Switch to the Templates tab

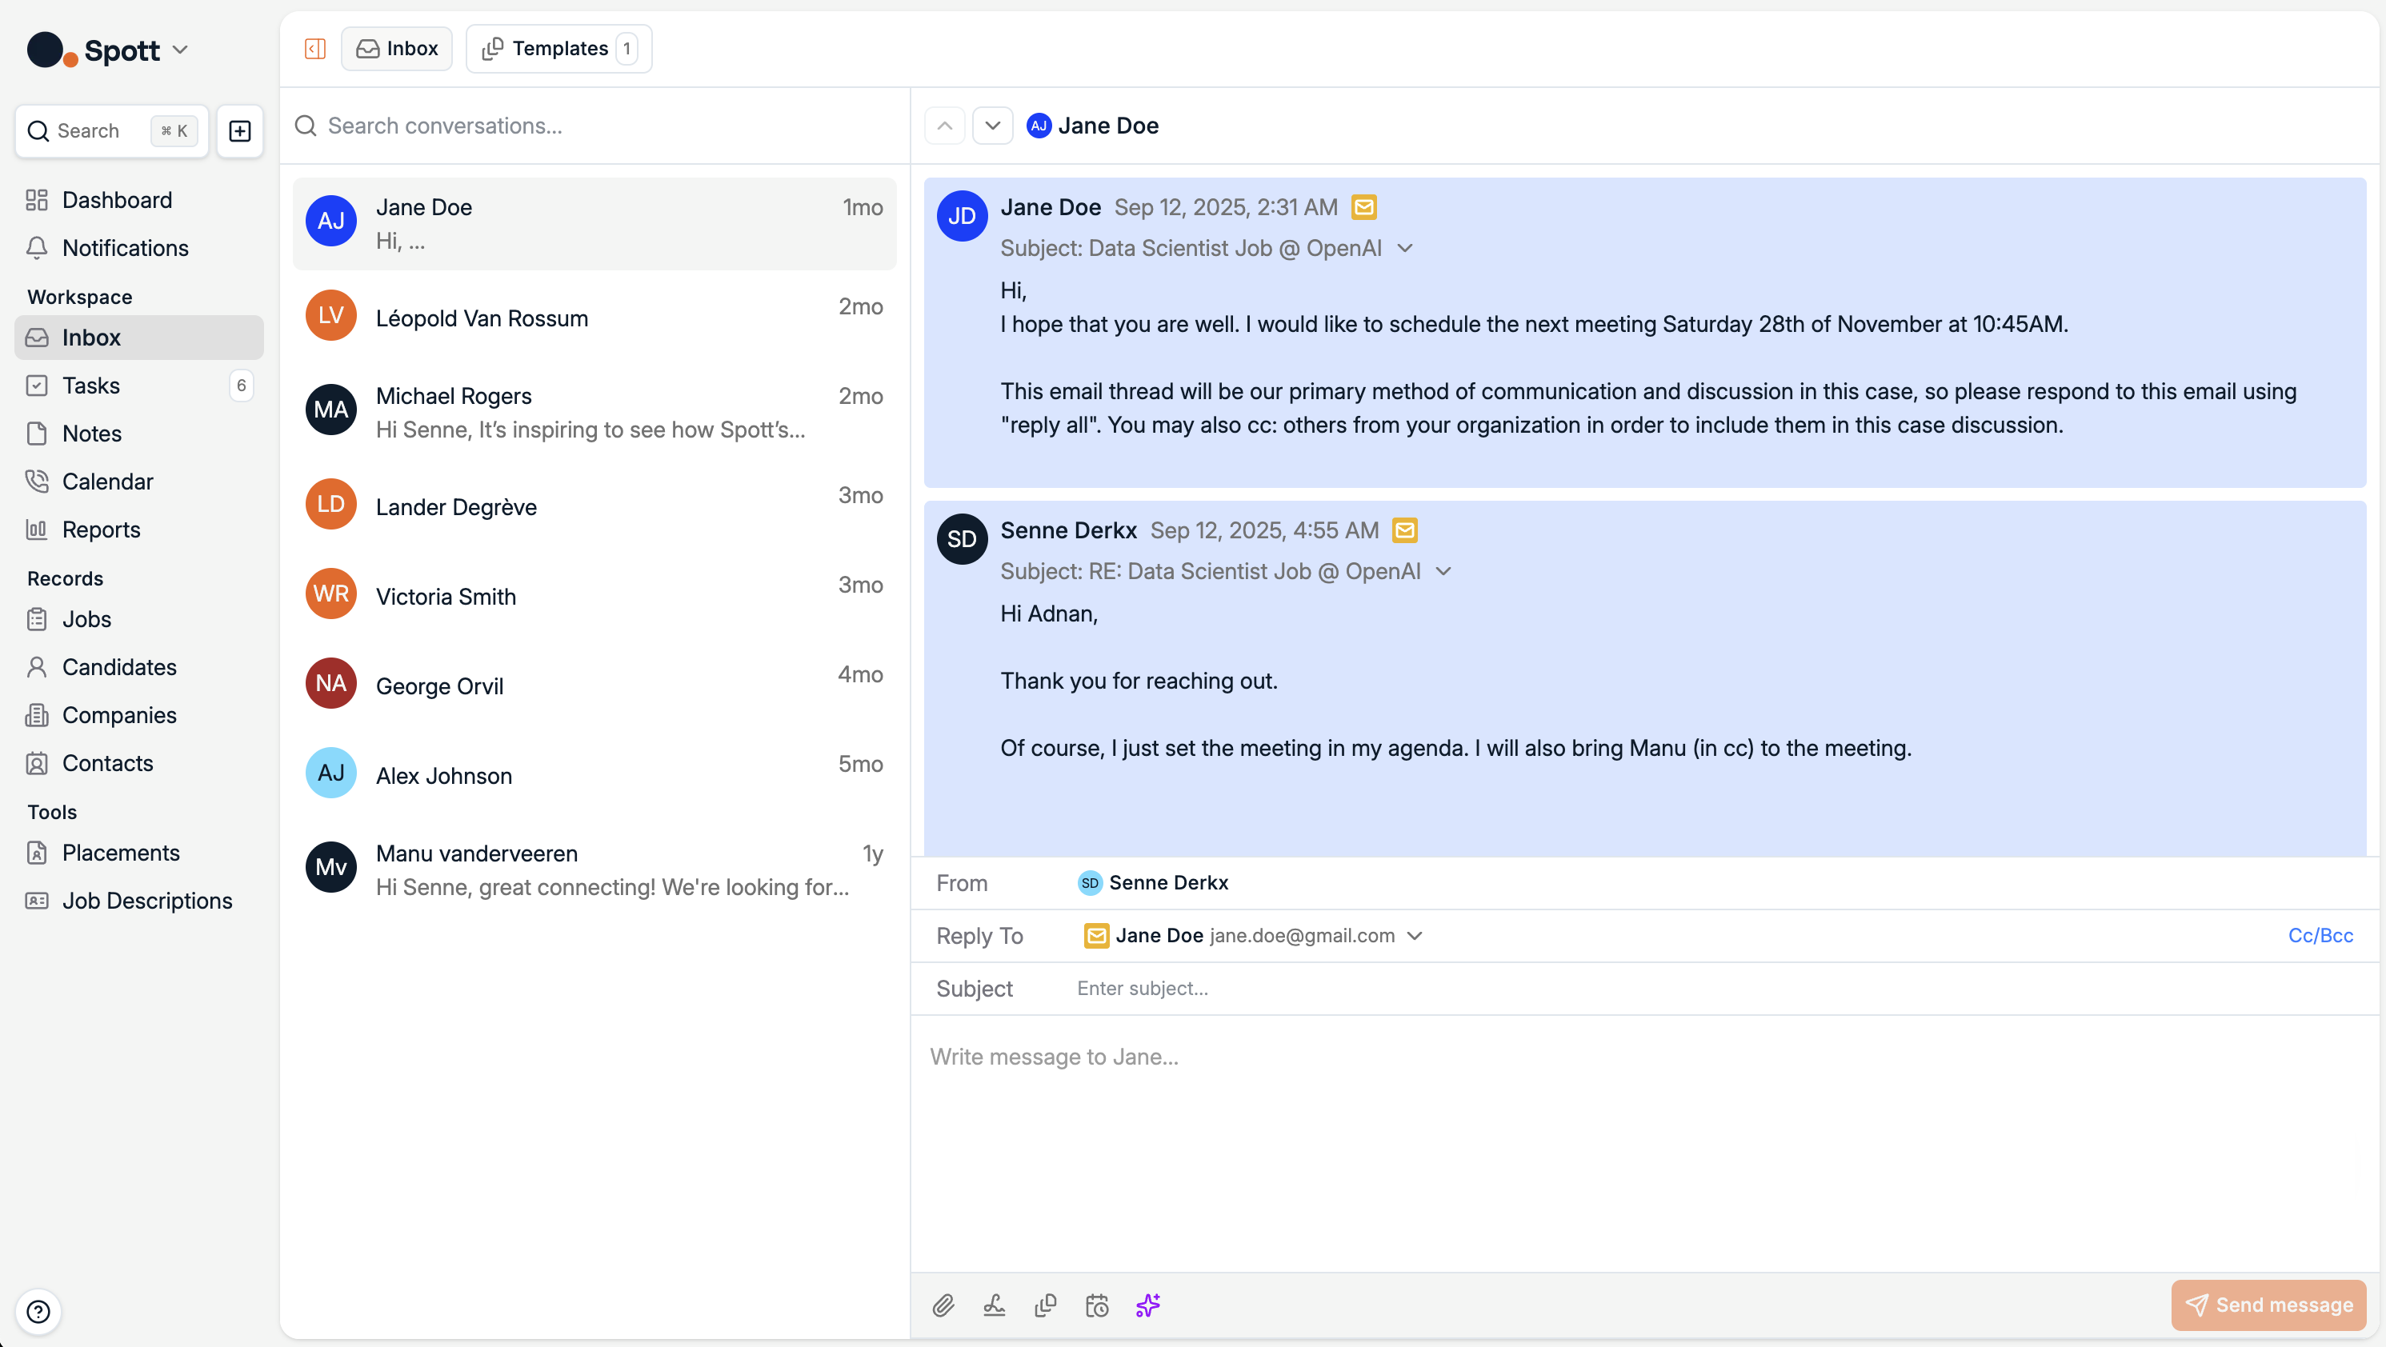(559, 48)
